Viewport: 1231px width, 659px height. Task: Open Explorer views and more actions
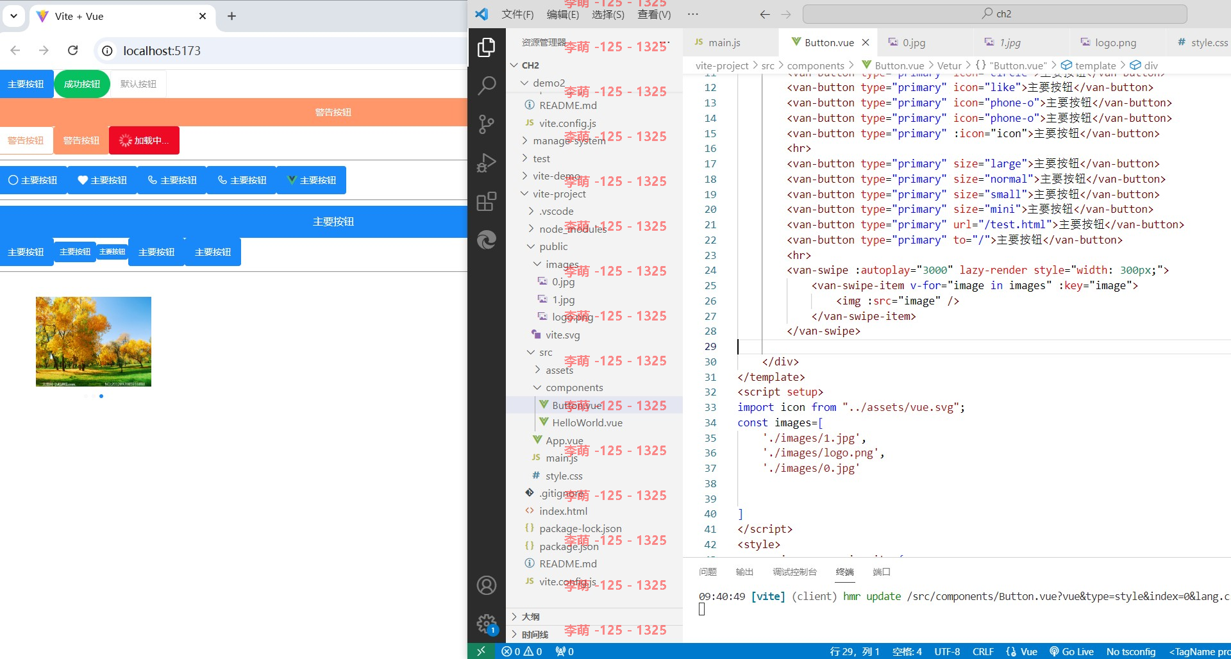(665, 42)
